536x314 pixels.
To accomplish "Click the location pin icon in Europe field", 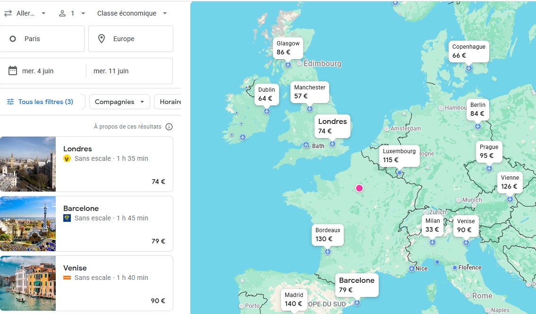I will (x=101, y=39).
